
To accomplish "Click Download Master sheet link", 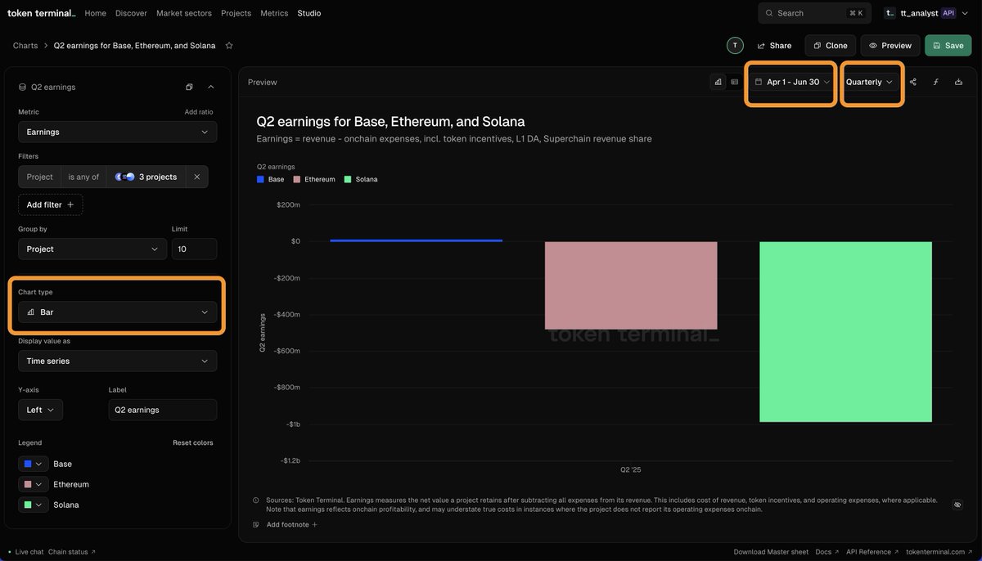I will [x=771, y=552].
